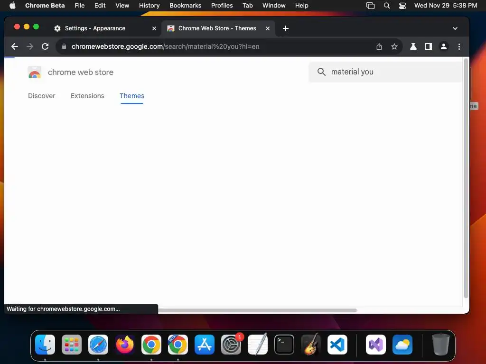Open the Weather app in dock
The image size is (486, 364).
pyautogui.click(x=402, y=345)
